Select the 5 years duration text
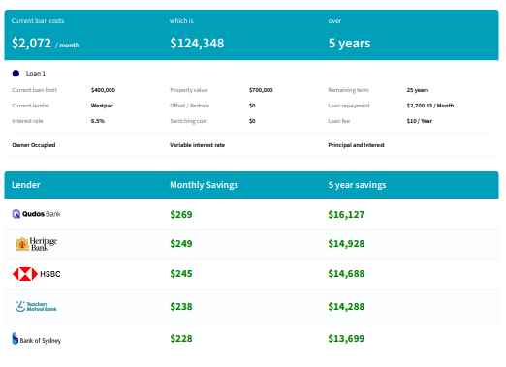The height and width of the screenshot is (367, 506). pyautogui.click(x=349, y=43)
